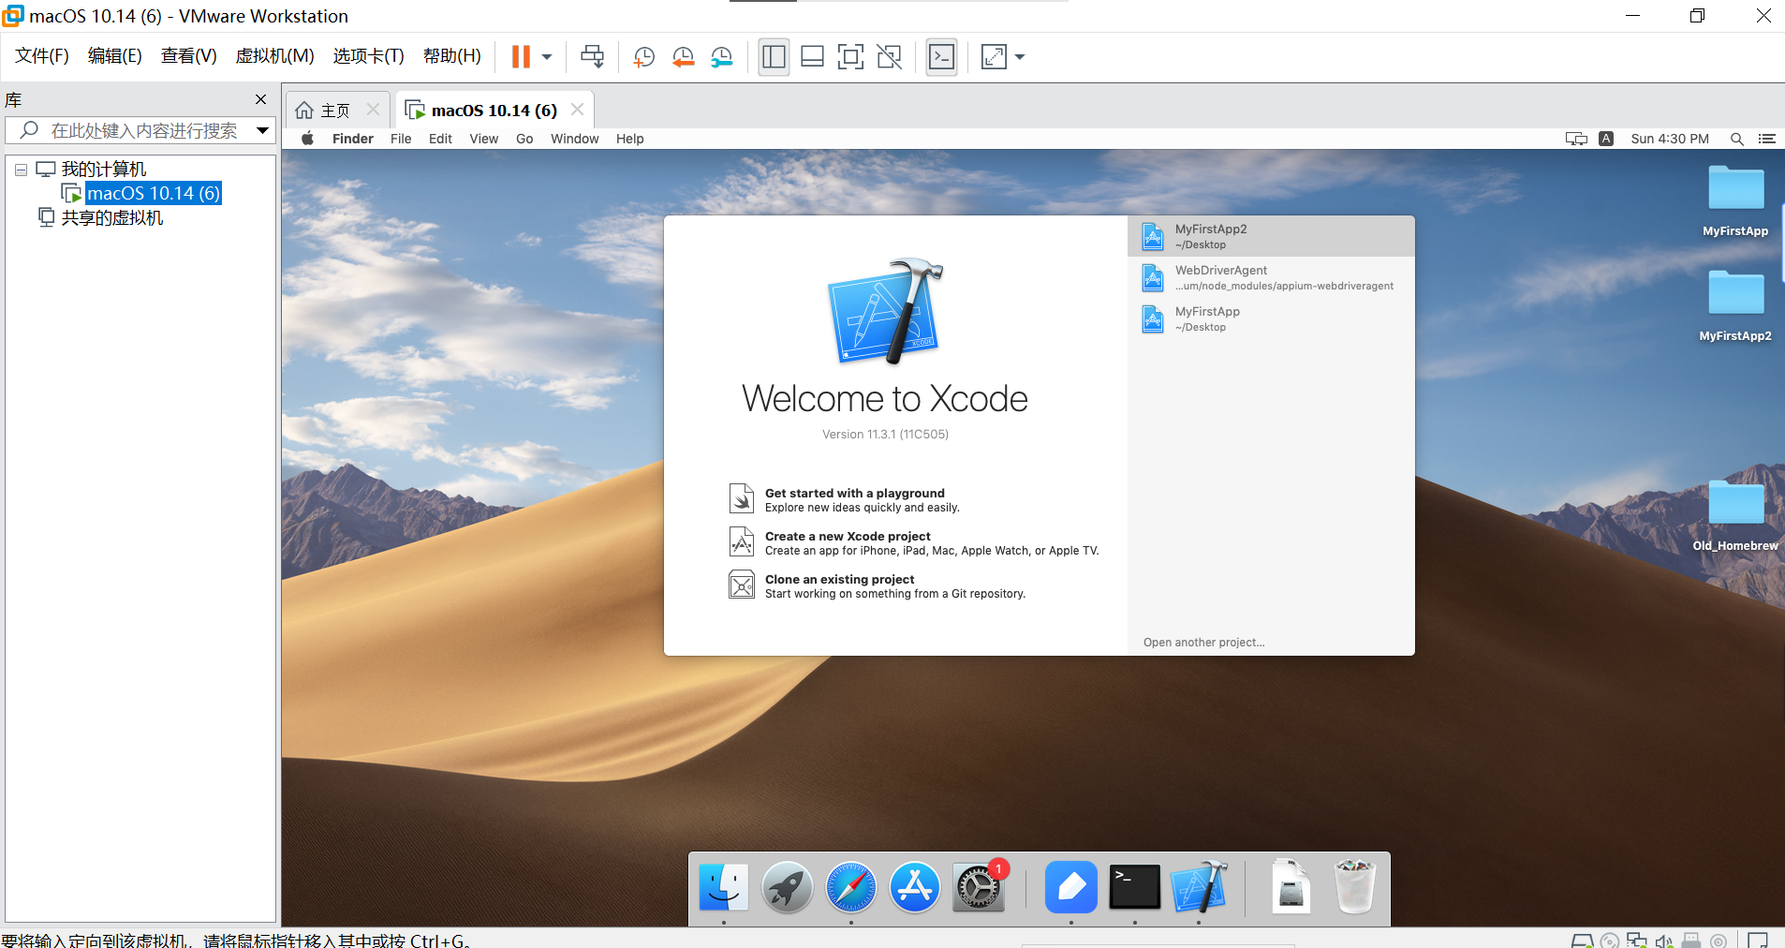Viewport: 1785px width, 948px height.
Task: Close the macOS 10.14 (6) tab
Action: coord(577,110)
